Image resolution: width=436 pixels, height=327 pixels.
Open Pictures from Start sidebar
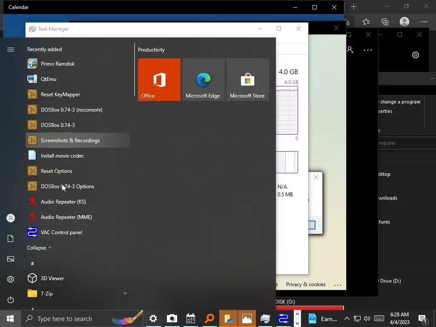pos(11,259)
